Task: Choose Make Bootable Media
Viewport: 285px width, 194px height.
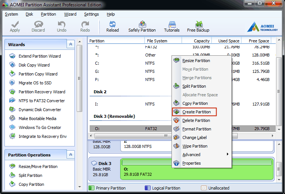Action: tap(38, 119)
